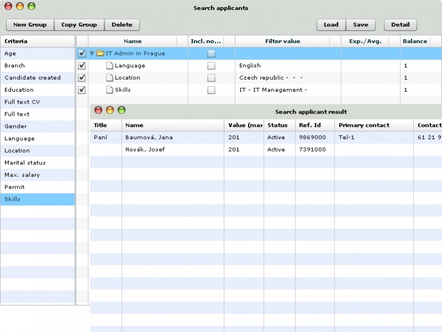
Task: Collapse the IT Admin in Prague group
Action: point(92,54)
